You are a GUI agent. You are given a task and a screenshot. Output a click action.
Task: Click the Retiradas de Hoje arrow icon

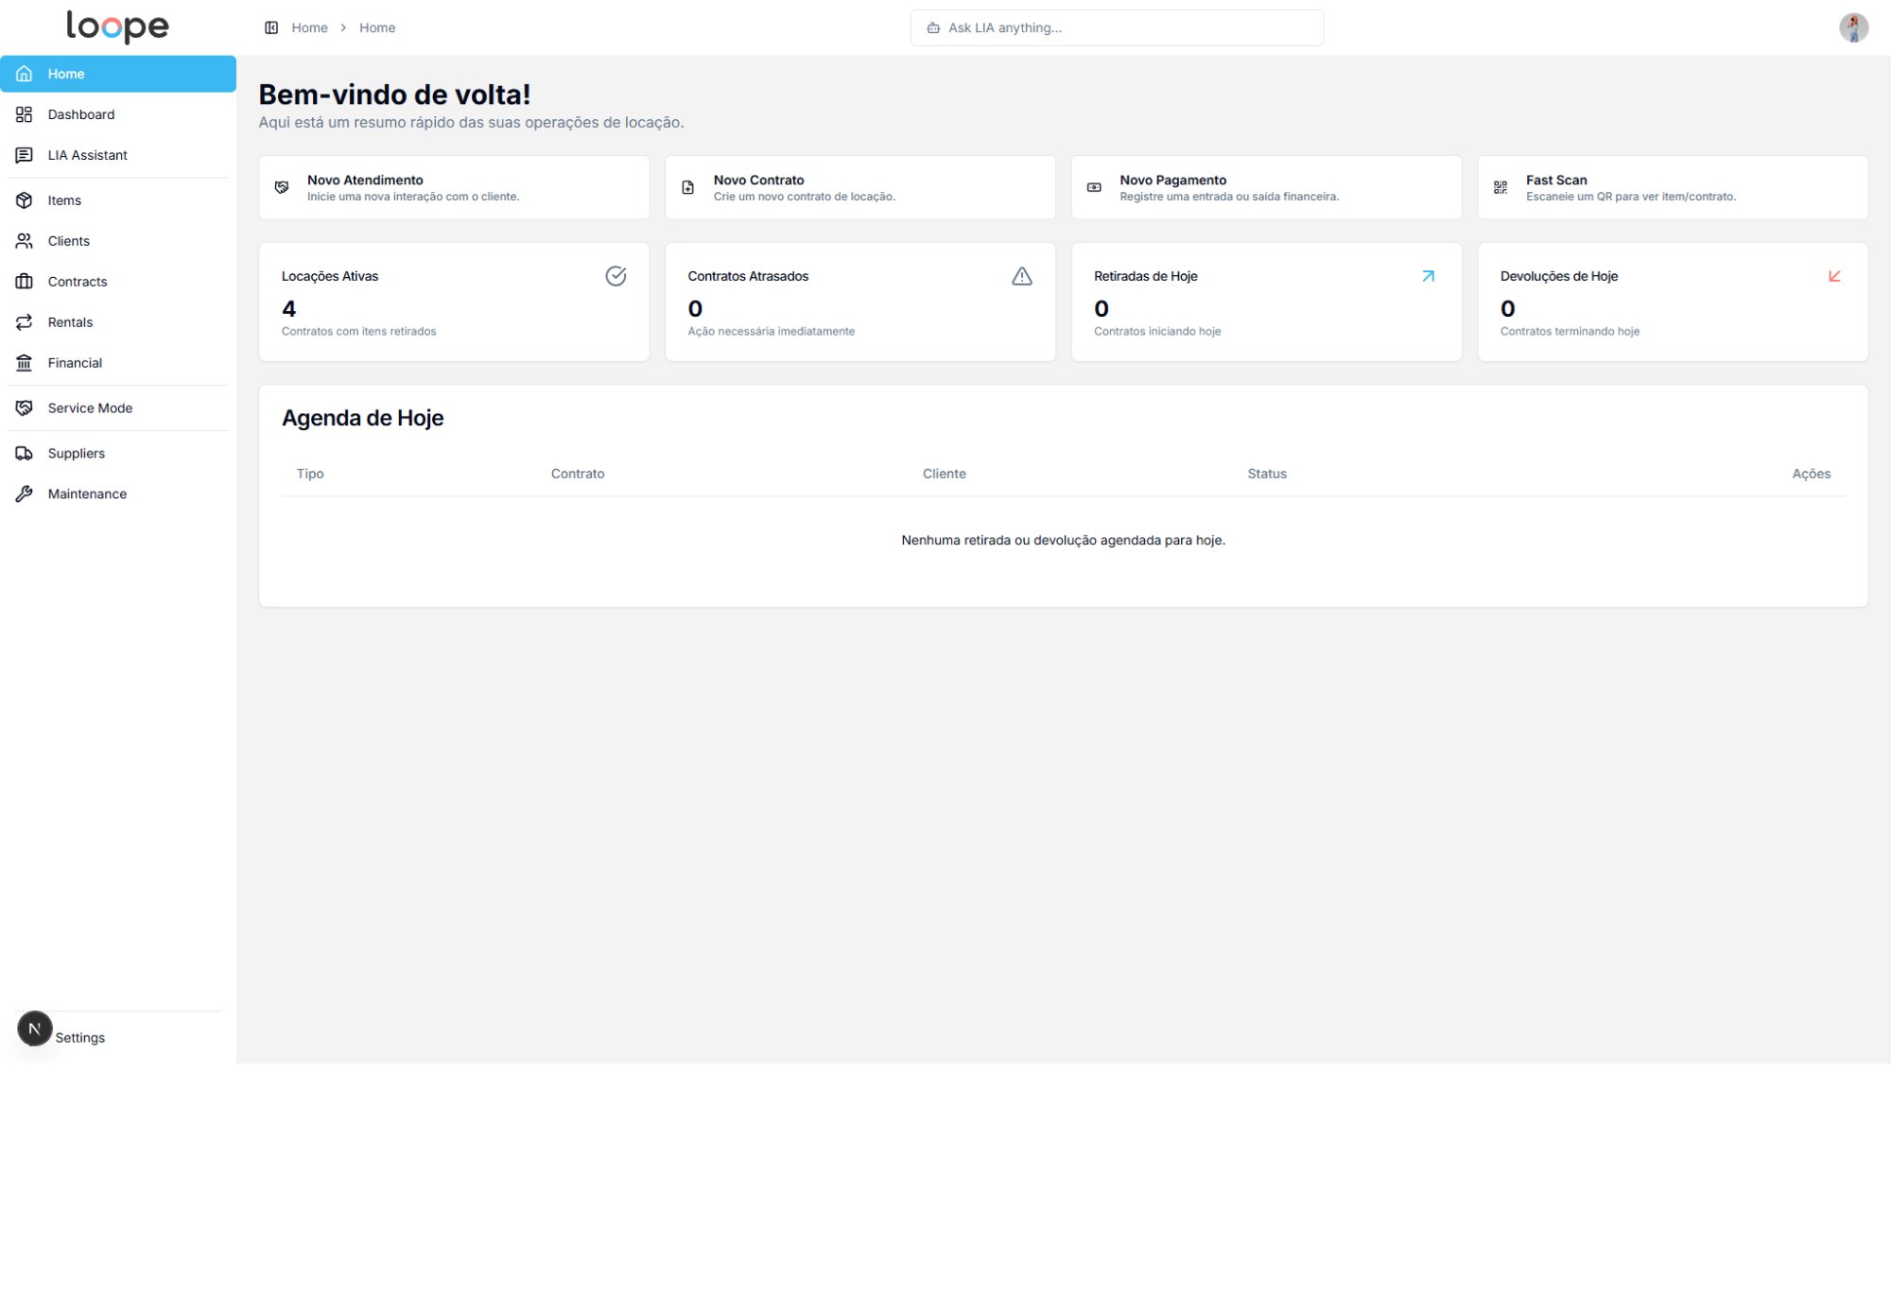[1428, 276]
